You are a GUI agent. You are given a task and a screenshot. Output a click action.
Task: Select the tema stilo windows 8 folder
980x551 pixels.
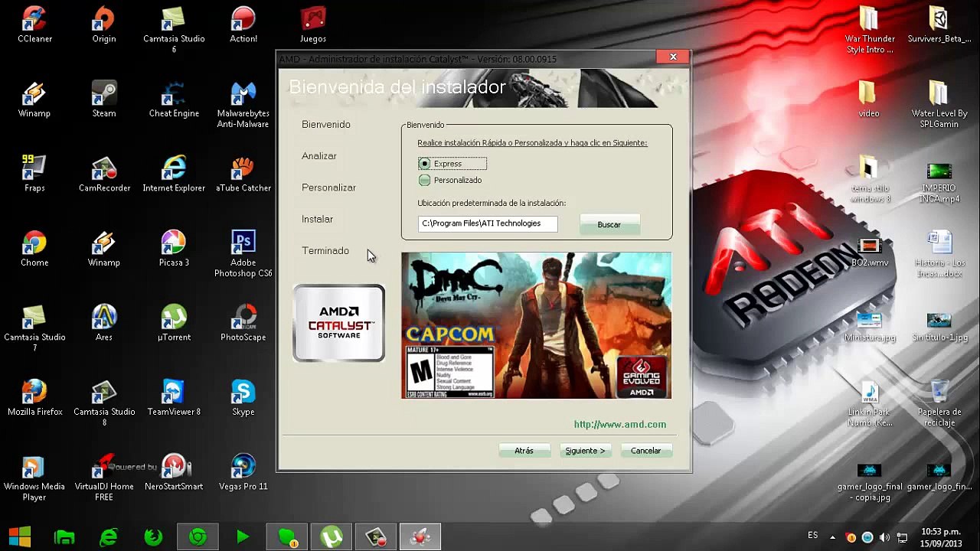[870, 179]
